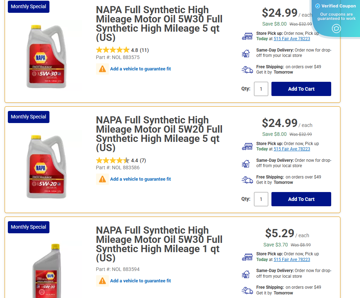The image size is (360, 298).
Task: Click the same-day delivery icon for 5W30 5qt
Action: pos(247,53)
